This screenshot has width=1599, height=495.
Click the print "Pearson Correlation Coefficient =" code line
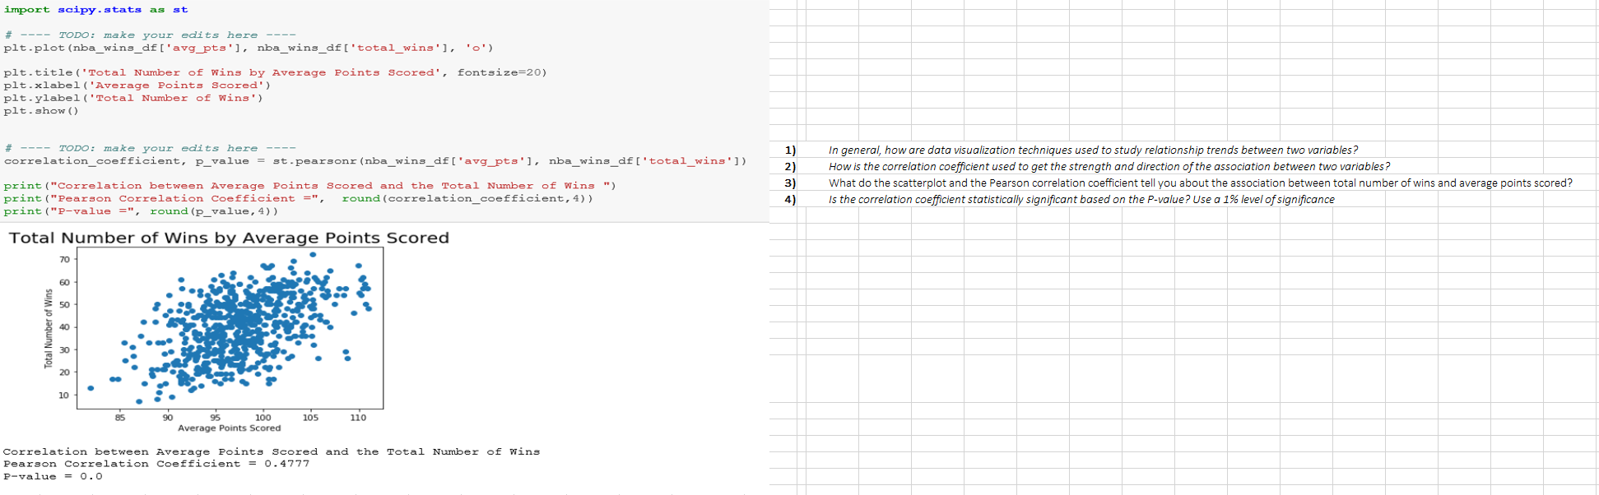tap(298, 199)
